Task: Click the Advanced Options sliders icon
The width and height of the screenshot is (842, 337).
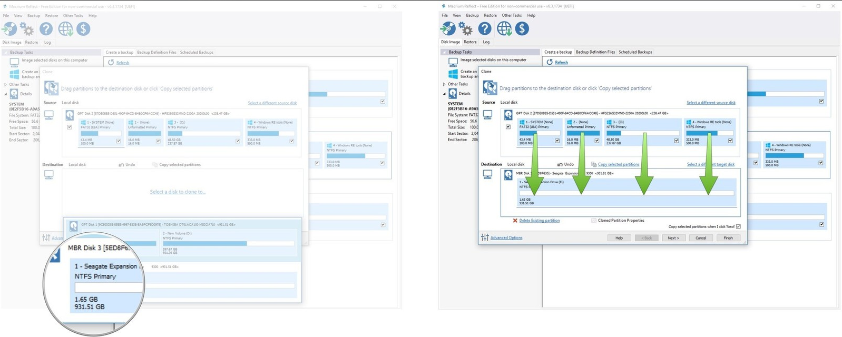Action: tap(485, 237)
